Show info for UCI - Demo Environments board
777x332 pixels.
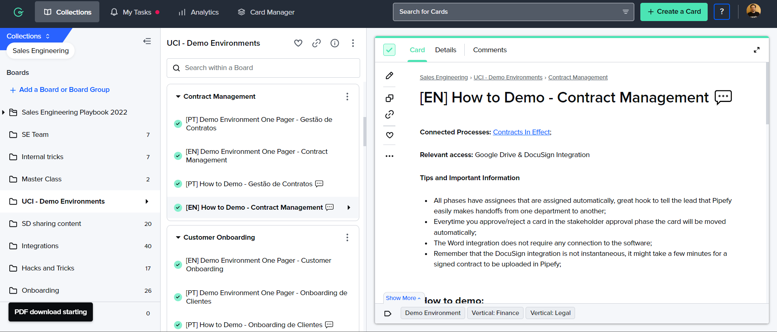tap(335, 43)
